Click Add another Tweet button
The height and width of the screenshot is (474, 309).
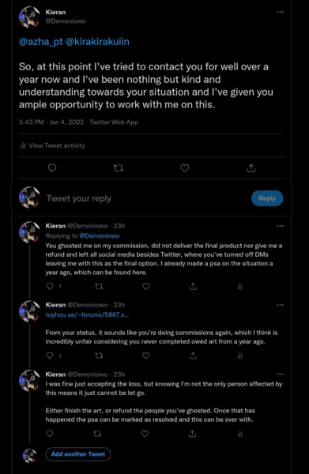78,454
